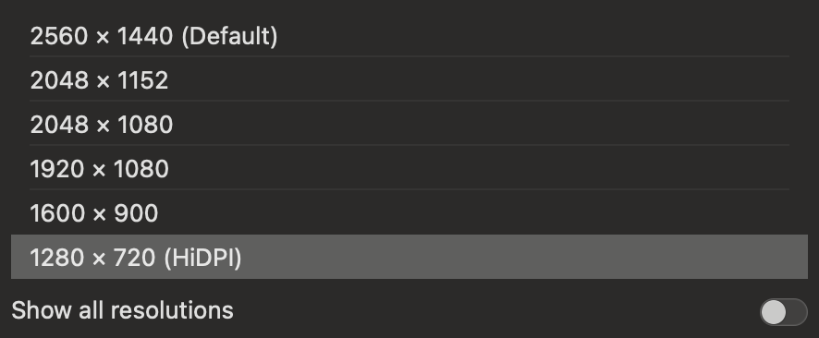Click the number 900 in the list
819x338 pixels.
point(136,214)
